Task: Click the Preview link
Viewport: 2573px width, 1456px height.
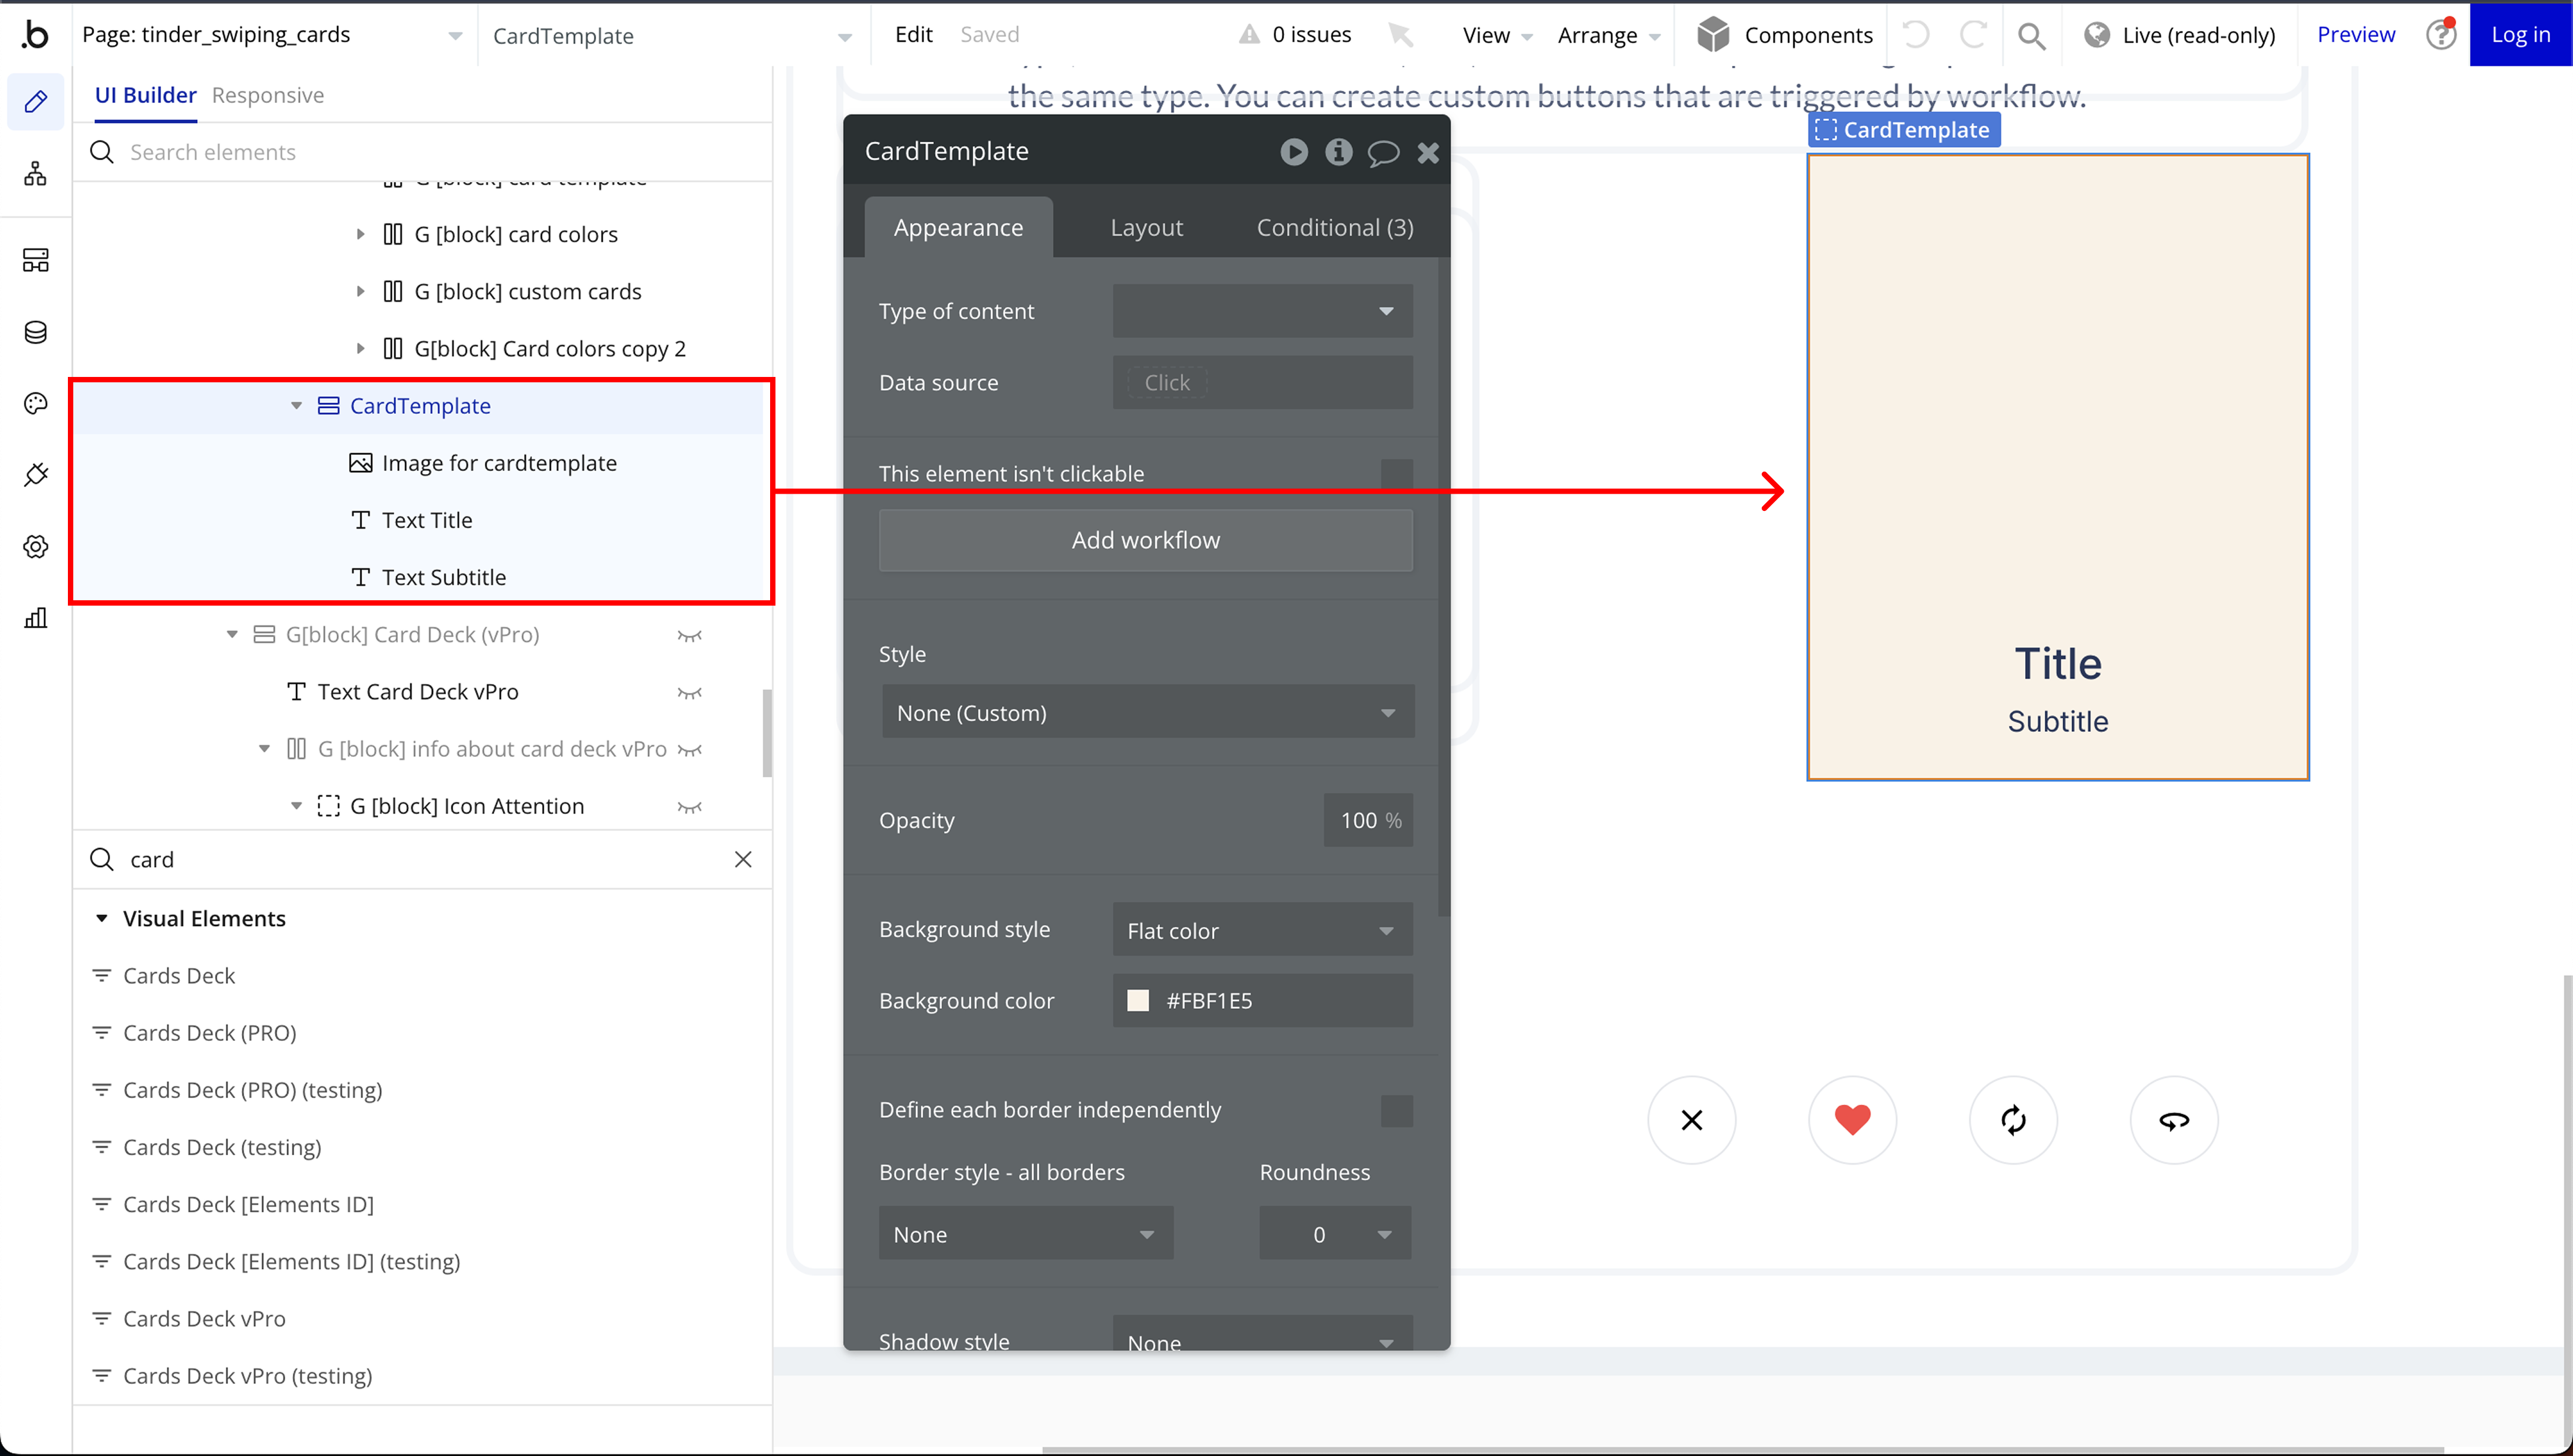Action: [x=2356, y=35]
